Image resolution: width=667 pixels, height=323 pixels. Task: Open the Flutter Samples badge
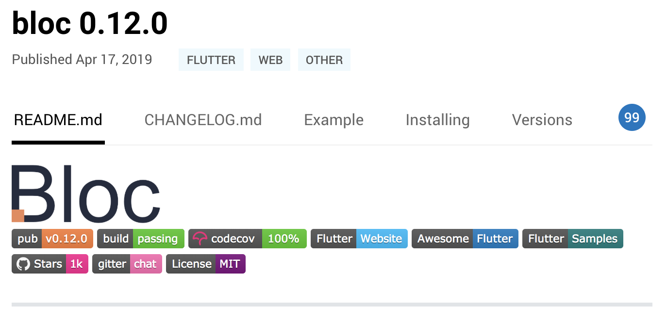pos(573,239)
